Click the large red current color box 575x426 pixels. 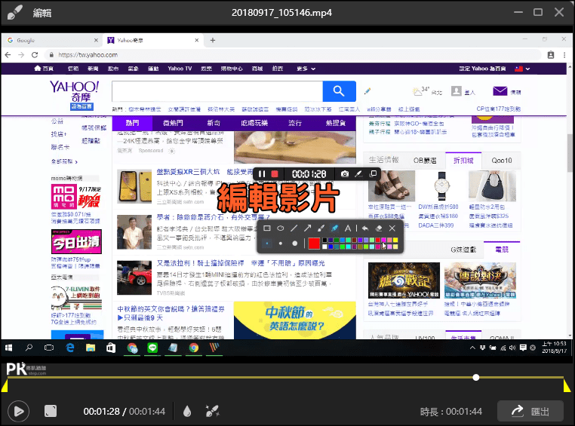(x=314, y=244)
